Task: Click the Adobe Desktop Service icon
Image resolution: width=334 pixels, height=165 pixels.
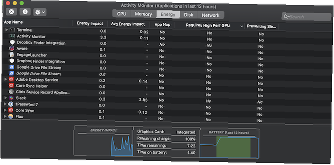Action: tap(11, 79)
